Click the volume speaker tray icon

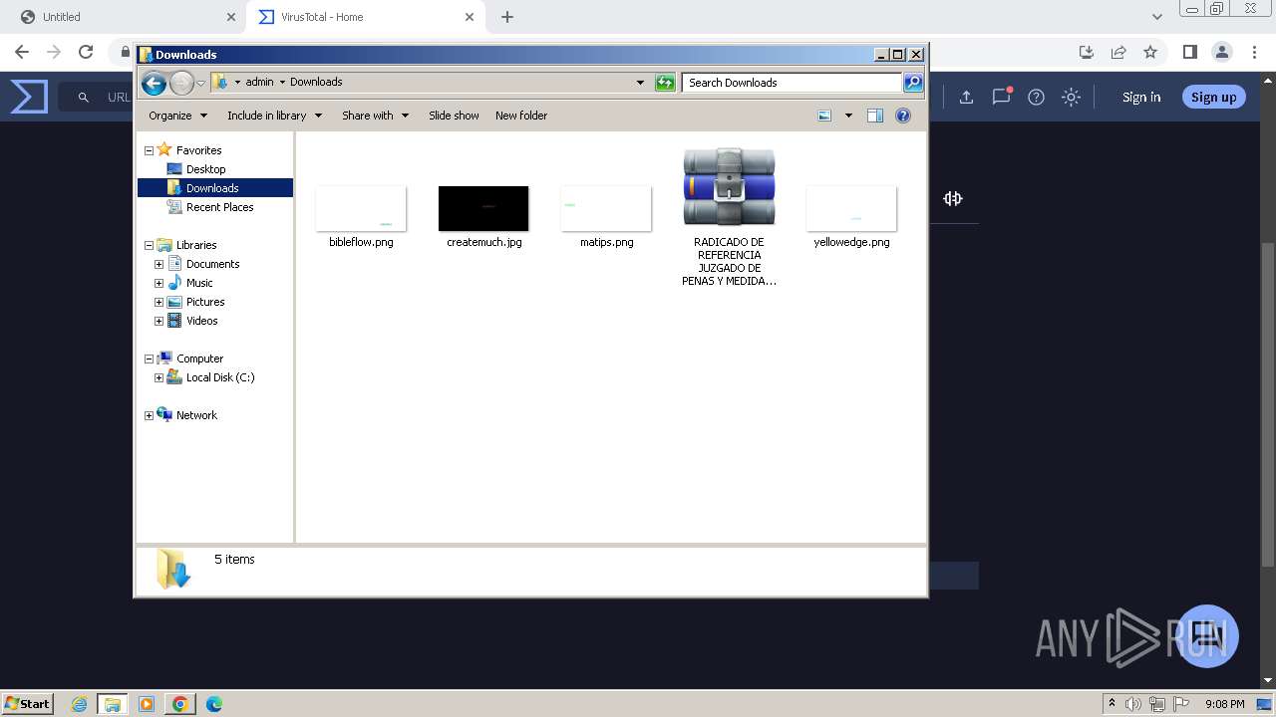(x=1133, y=704)
